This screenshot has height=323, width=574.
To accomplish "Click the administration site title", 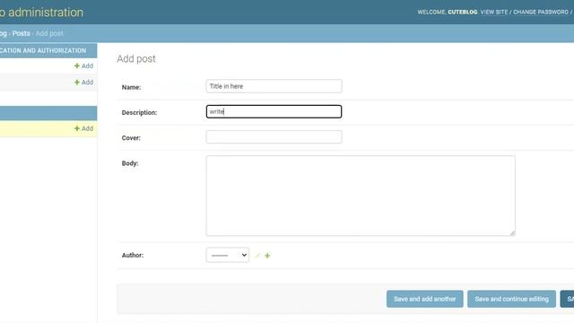I will (41, 12).
